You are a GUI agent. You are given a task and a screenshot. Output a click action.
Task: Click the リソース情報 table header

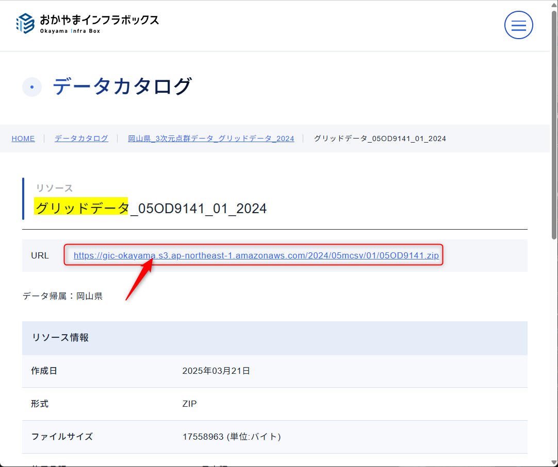60,338
